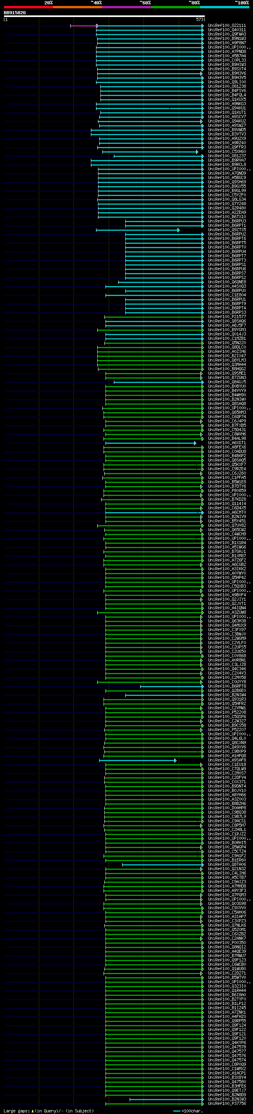The image size is (253, 1114).
Task: Click the purple segment of the O22111 alignment
Action: [84, 26]
